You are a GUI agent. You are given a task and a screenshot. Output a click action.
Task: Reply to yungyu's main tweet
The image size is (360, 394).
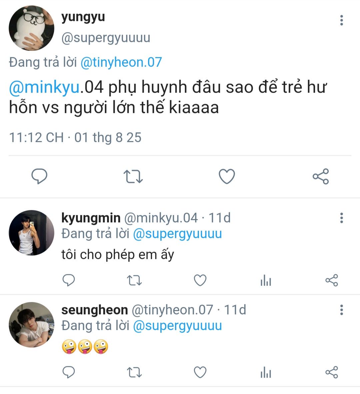click(39, 176)
